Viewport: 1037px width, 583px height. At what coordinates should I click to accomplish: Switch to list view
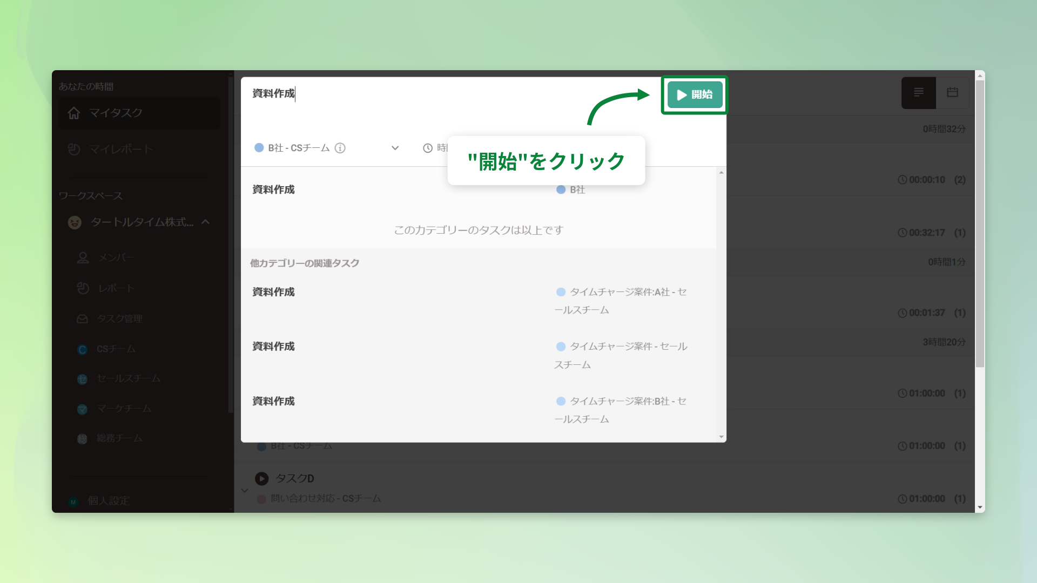coord(919,93)
